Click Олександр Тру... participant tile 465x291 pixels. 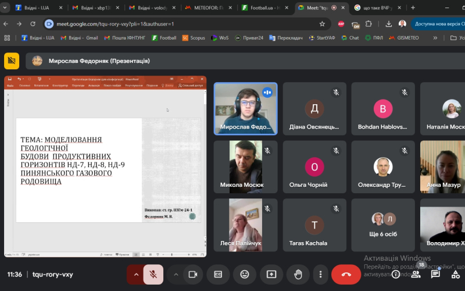[383, 167]
